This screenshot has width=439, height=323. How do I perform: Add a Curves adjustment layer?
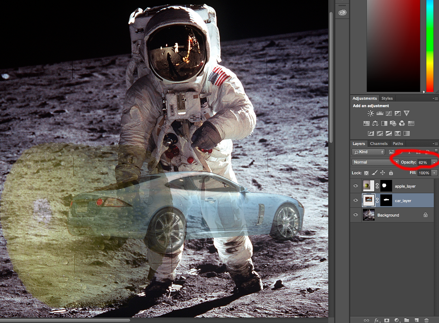coord(388,113)
